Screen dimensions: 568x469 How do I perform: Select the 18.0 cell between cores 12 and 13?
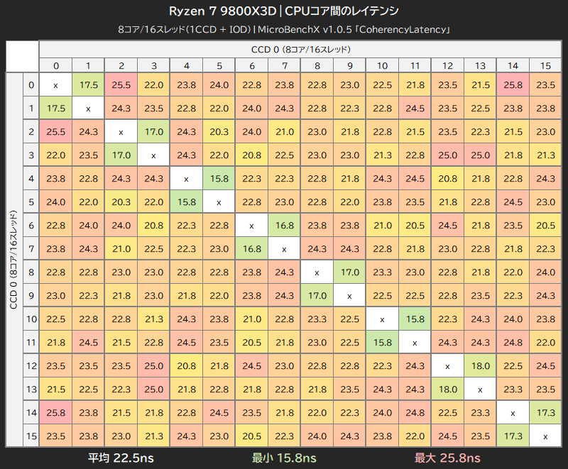point(480,365)
